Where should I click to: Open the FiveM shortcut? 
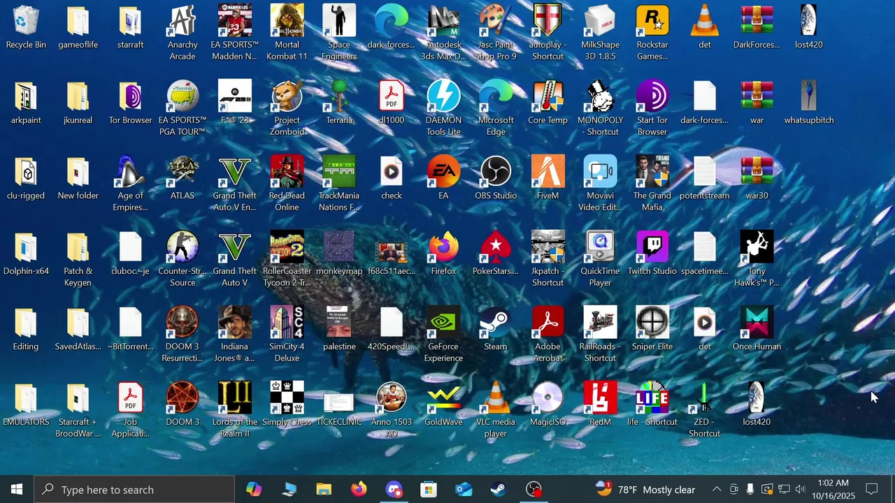[x=547, y=179]
